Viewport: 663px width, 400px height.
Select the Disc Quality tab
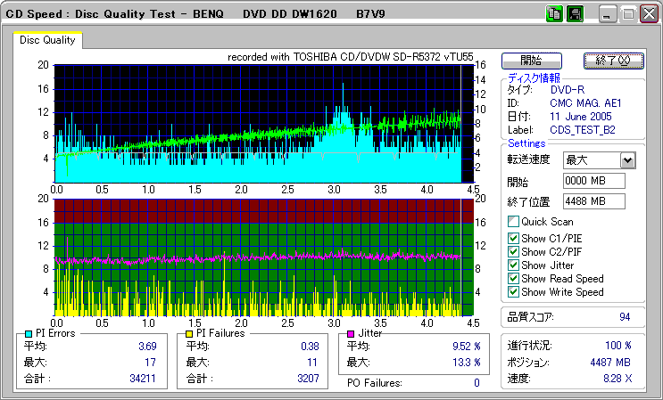pyautogui.click(x=47, y=40)
